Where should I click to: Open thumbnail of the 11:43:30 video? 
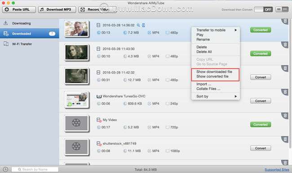click(x=76, y=53)
